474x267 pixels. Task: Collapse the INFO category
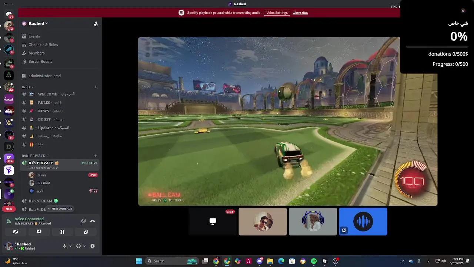(27, 87)
